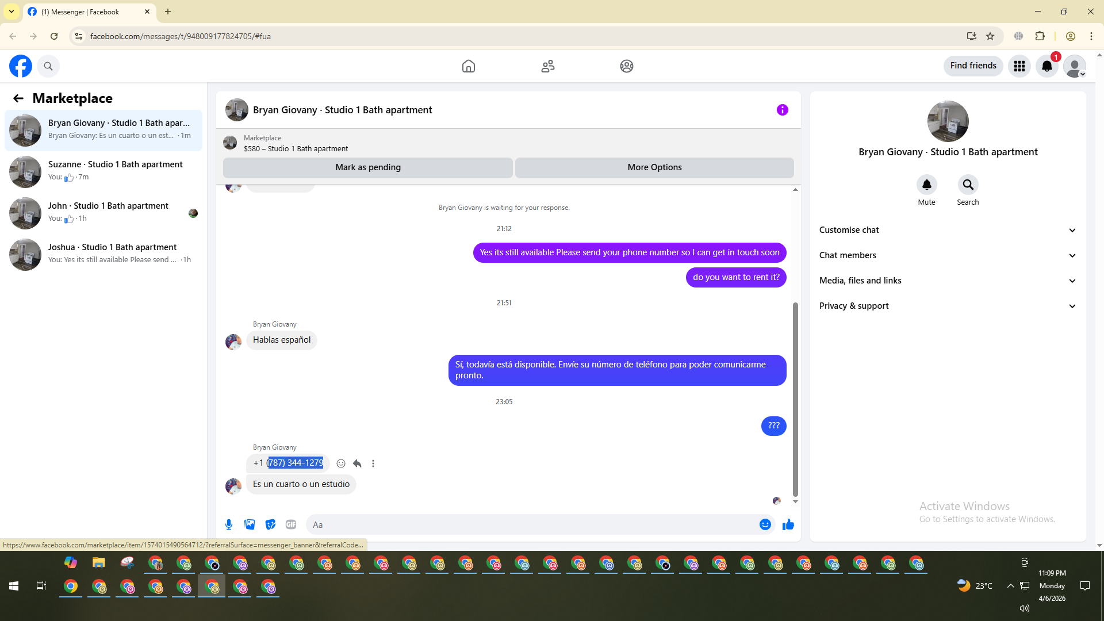Search in conversation with magnifier icon
Image resolution: width=1104 pixels, height=621 pixels.
[968, 185]
